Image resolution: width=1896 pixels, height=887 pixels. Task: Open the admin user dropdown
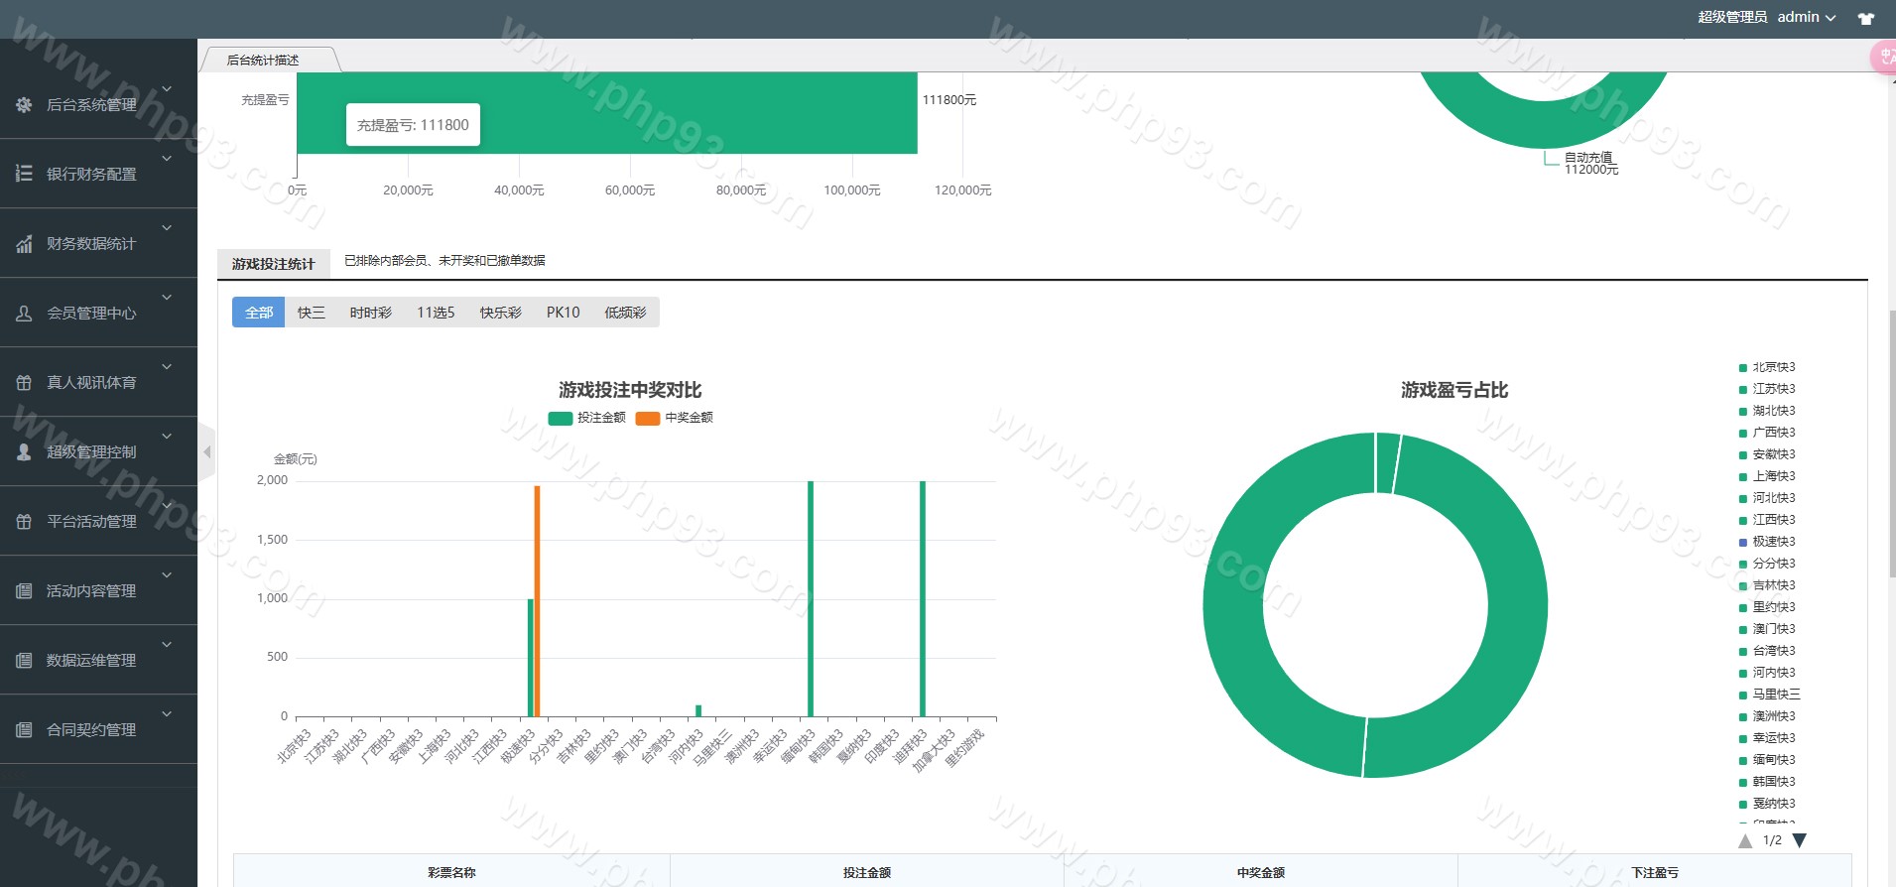pyautogui.click(x=1807, y=17)
